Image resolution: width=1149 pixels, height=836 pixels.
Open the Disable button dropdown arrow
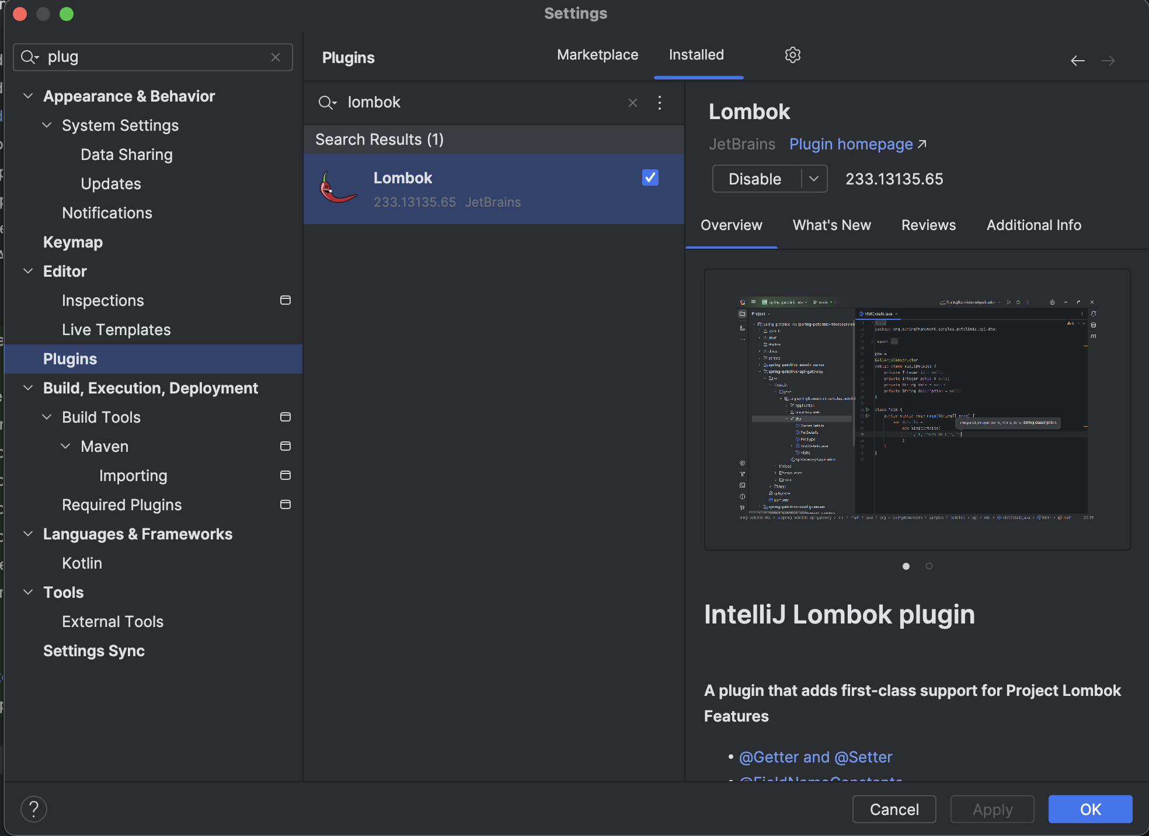click(814, 179)
